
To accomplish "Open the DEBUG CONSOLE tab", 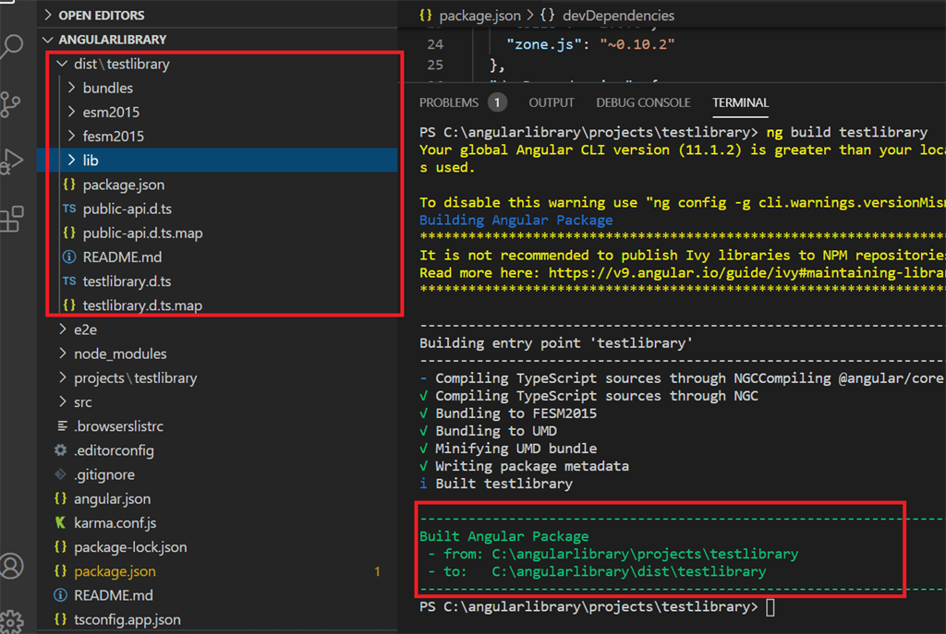I will click(x=643, y=102).
